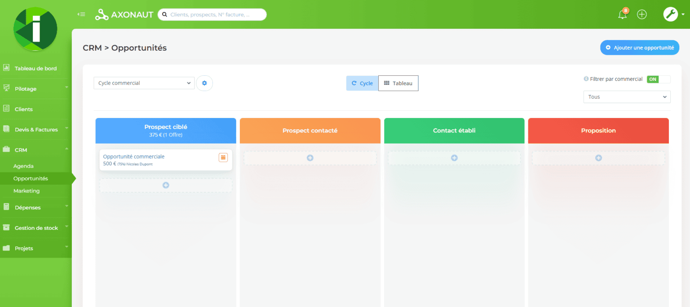This screenshot has width=690, height=307.
Task: Open the wrench settings profile icon
Action: 670,14
